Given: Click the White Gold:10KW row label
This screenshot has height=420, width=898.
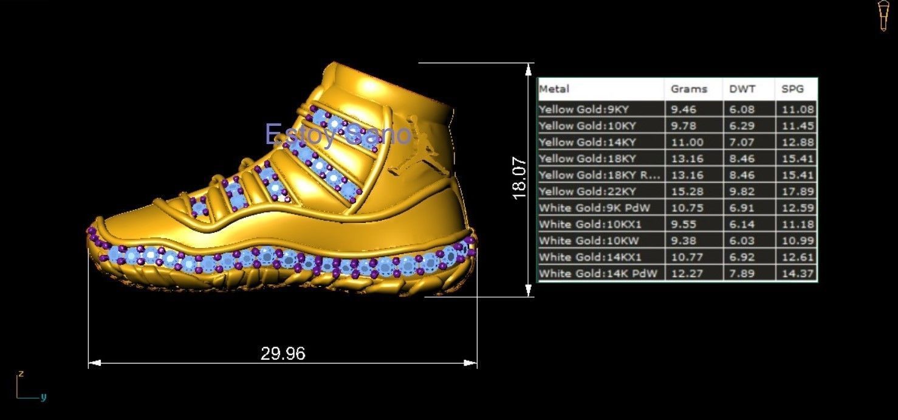Looking at the screenshot, I should point(589,241).
